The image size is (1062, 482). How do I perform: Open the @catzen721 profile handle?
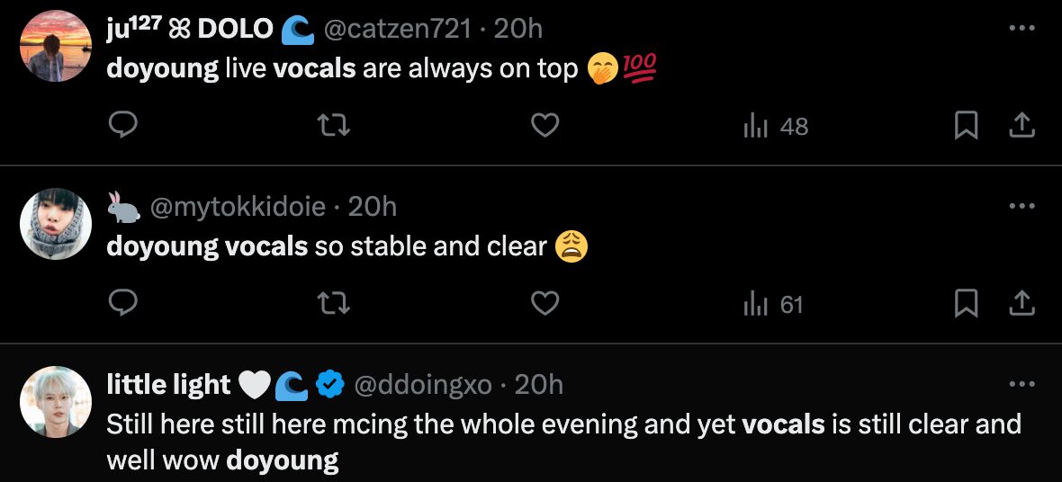[x=397, y=29]
